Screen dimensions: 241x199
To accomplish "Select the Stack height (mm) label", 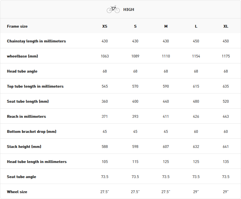I will [x=24, y=147].
